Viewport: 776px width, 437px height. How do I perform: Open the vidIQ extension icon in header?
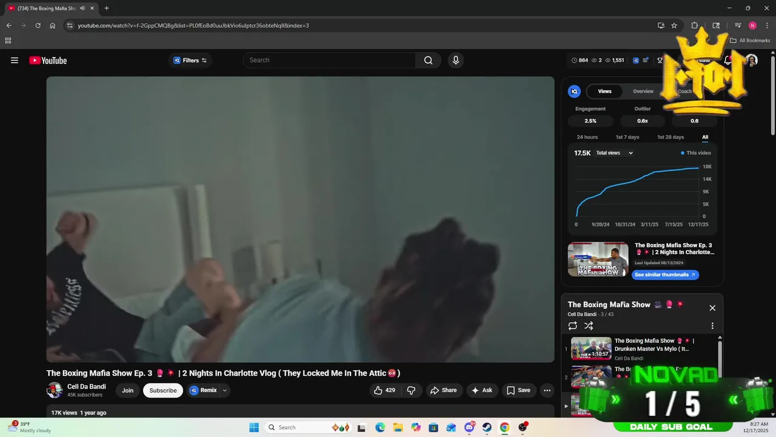pos(636,60)
